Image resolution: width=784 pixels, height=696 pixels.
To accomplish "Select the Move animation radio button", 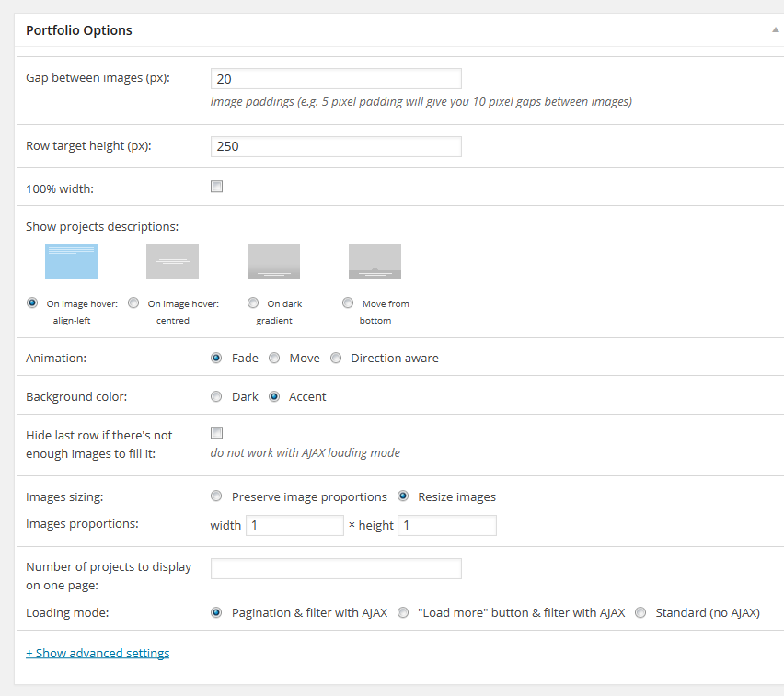I will [274, 359].
